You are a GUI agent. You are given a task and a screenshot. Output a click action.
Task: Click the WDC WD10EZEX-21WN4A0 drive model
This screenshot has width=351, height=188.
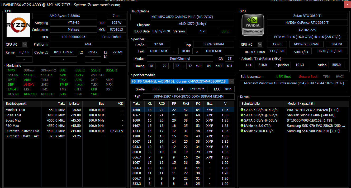pos(312,110)
